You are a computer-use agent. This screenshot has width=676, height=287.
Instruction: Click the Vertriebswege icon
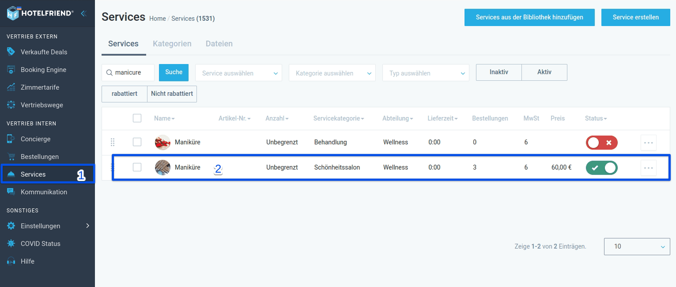tap(11, 105)
